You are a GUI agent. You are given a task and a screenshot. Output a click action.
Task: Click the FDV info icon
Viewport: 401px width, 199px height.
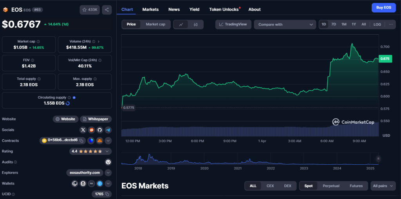click(33, 60)
